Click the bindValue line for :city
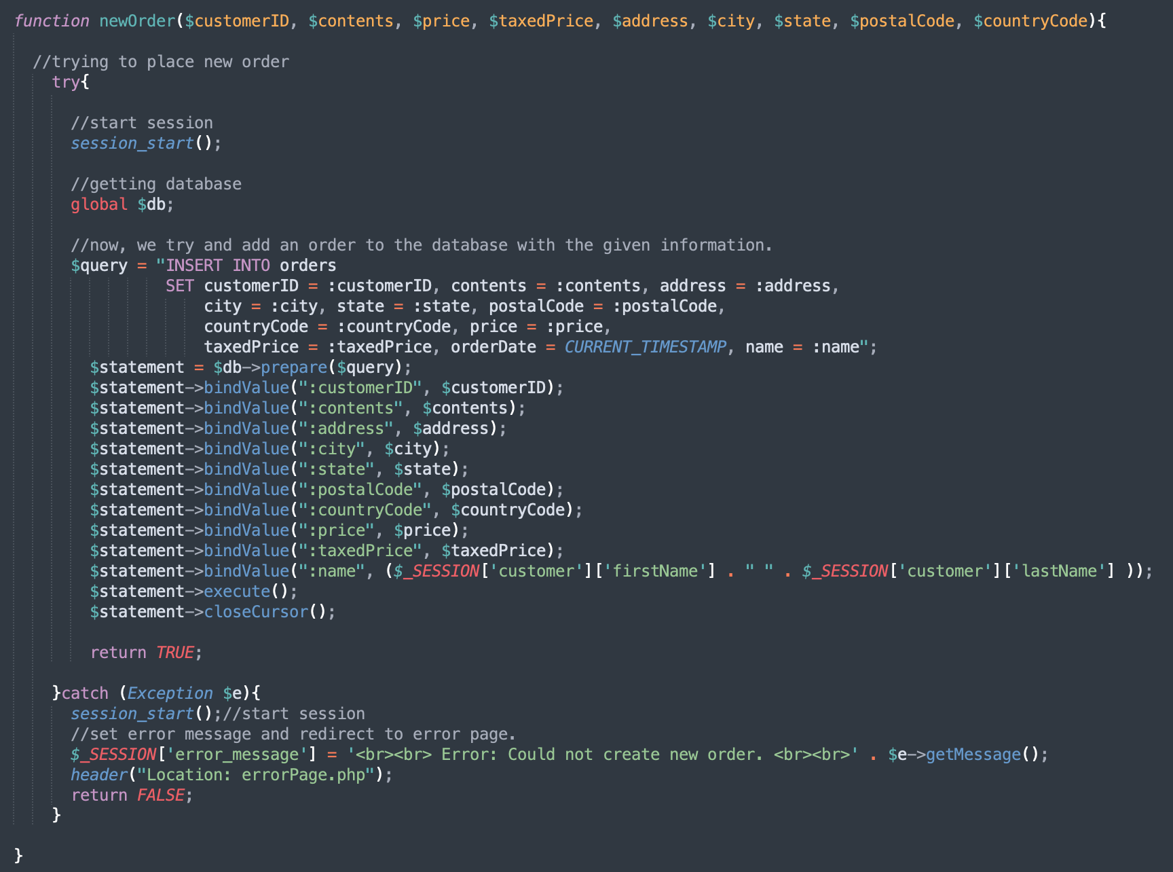This screenshot has height=872, width=1173. tap(269, 449)
